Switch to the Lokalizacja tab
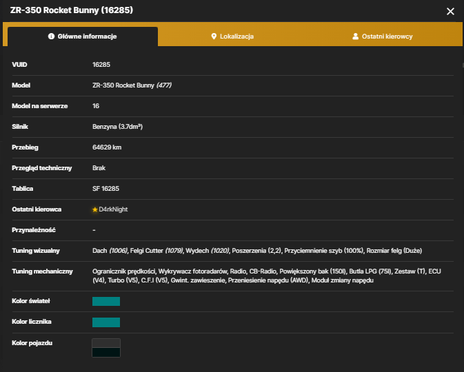The width and height of the screenshot is (464, 372). (x=232, y=37)
